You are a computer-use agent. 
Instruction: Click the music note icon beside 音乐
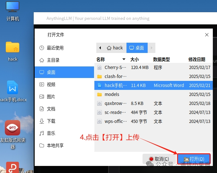point(42,133)
